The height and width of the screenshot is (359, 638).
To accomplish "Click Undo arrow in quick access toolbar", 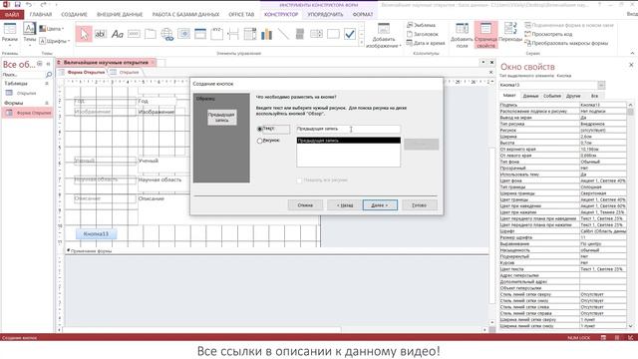I will [29, 4].
